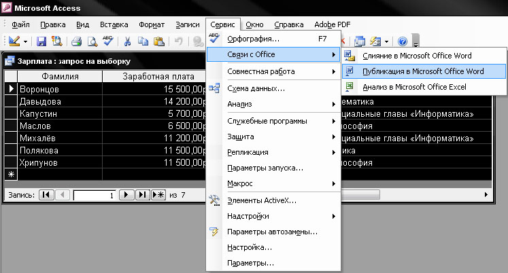Click the row selector beside Воронцов
This screenshot has height=273, width=508.
pos(11,89)
